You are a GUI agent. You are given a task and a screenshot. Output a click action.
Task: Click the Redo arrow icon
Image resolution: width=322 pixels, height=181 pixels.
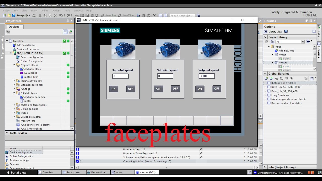(68, 15)
